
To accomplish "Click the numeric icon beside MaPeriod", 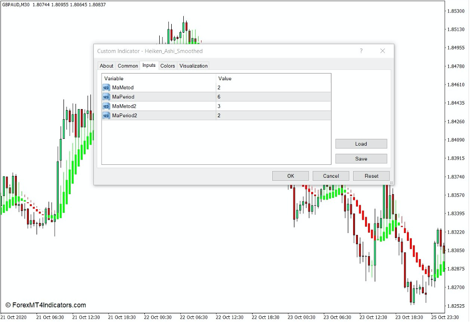I will pyautogui.click(x=106, y=97).
